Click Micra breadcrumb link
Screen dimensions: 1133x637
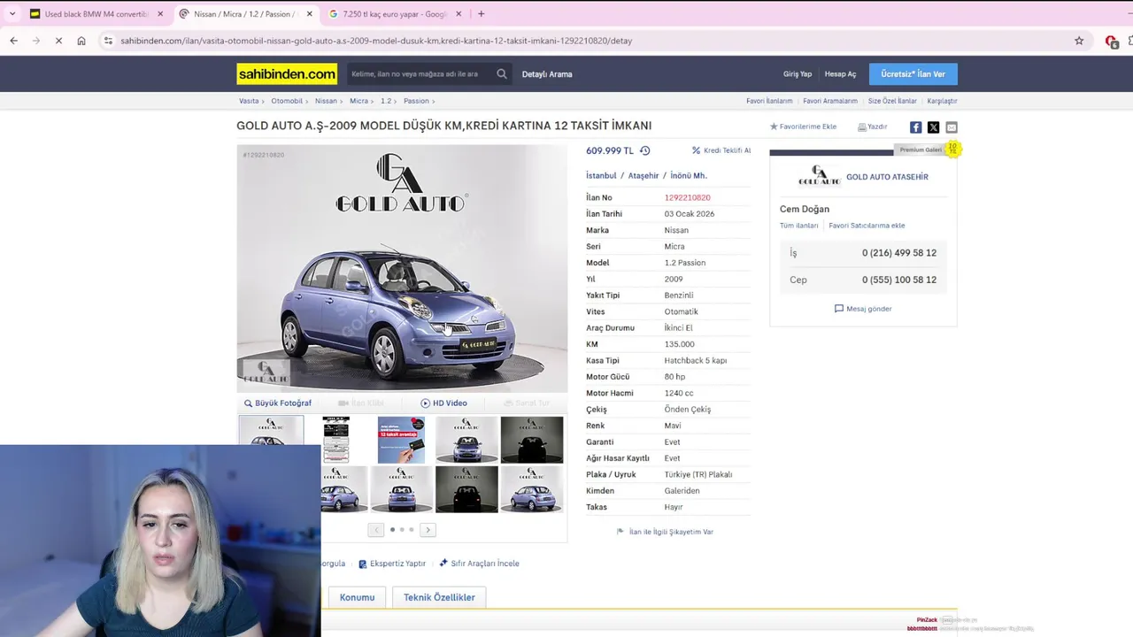pyautogui.click(x=358, y=101)
